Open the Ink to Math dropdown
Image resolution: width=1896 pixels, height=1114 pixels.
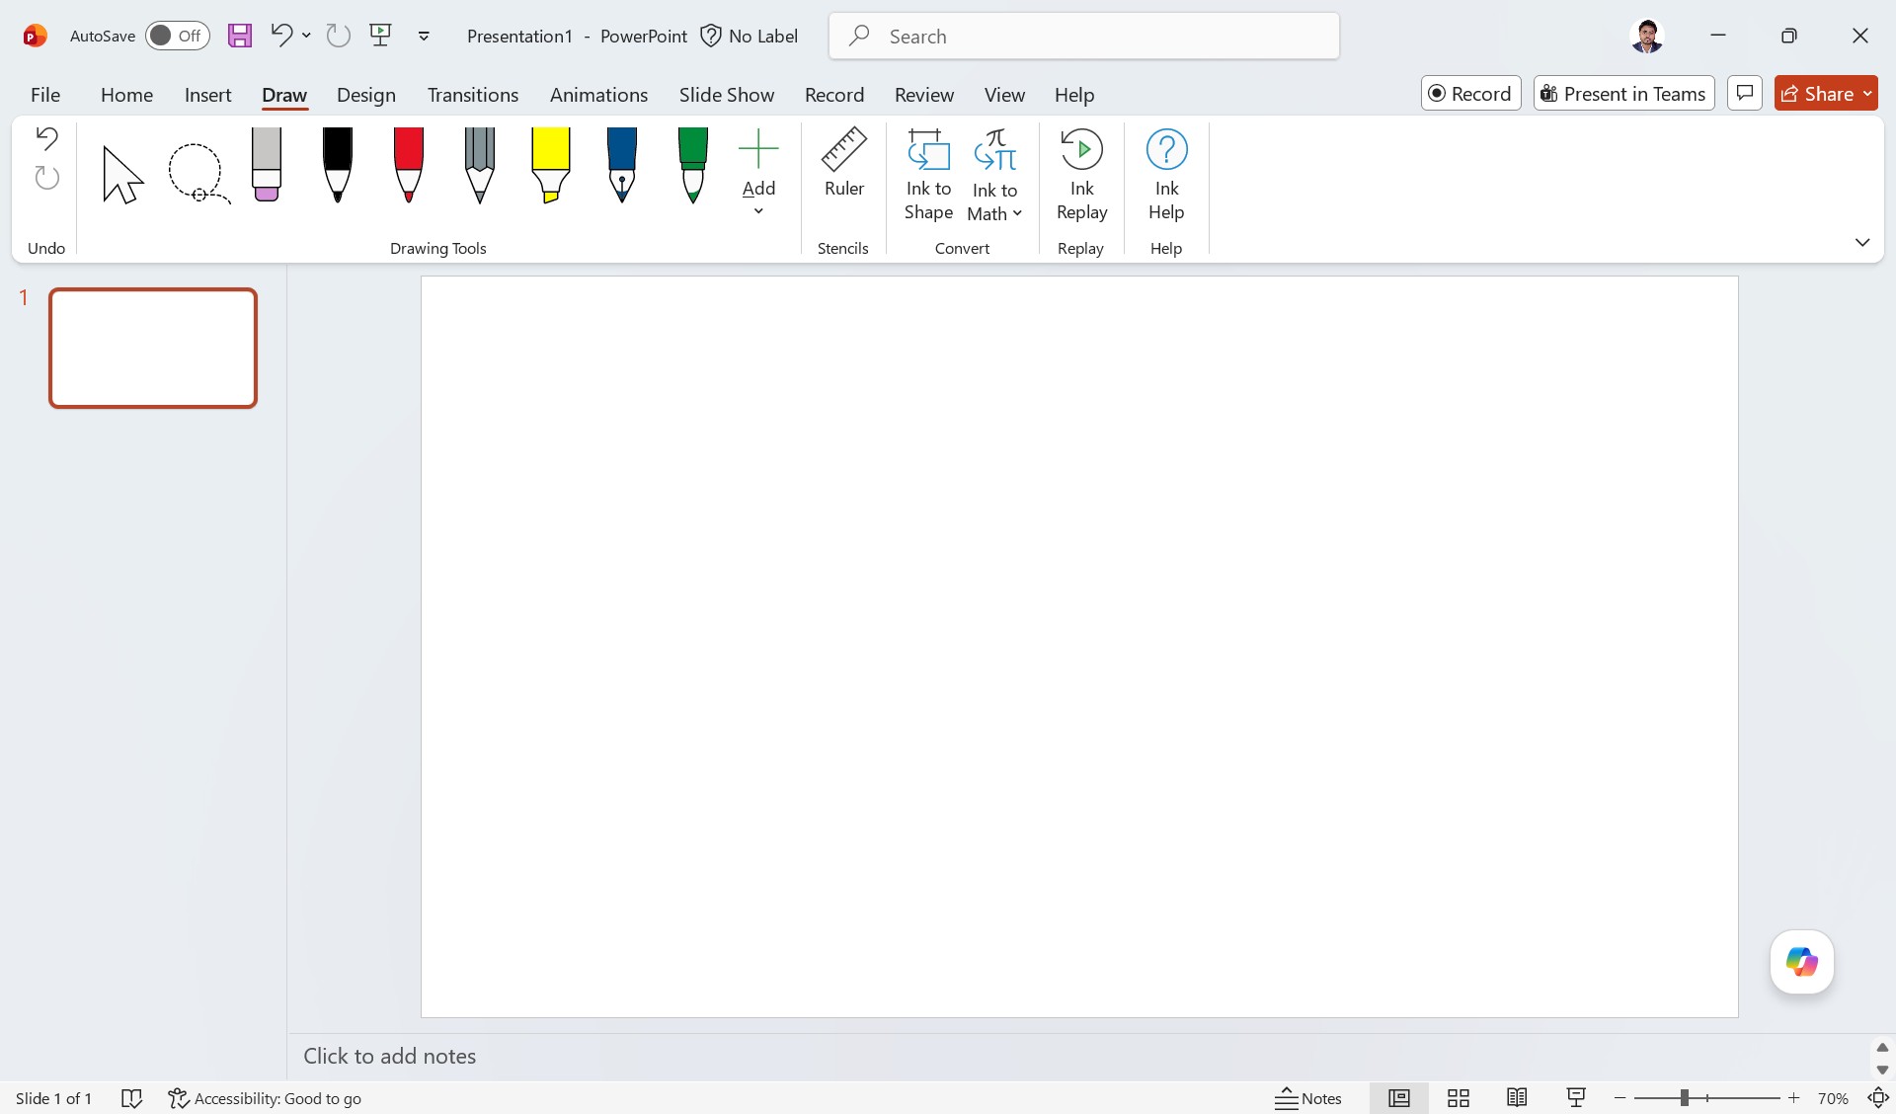click(994, 175)
